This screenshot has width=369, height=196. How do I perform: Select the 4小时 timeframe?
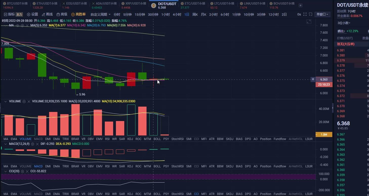coord(177,14)
